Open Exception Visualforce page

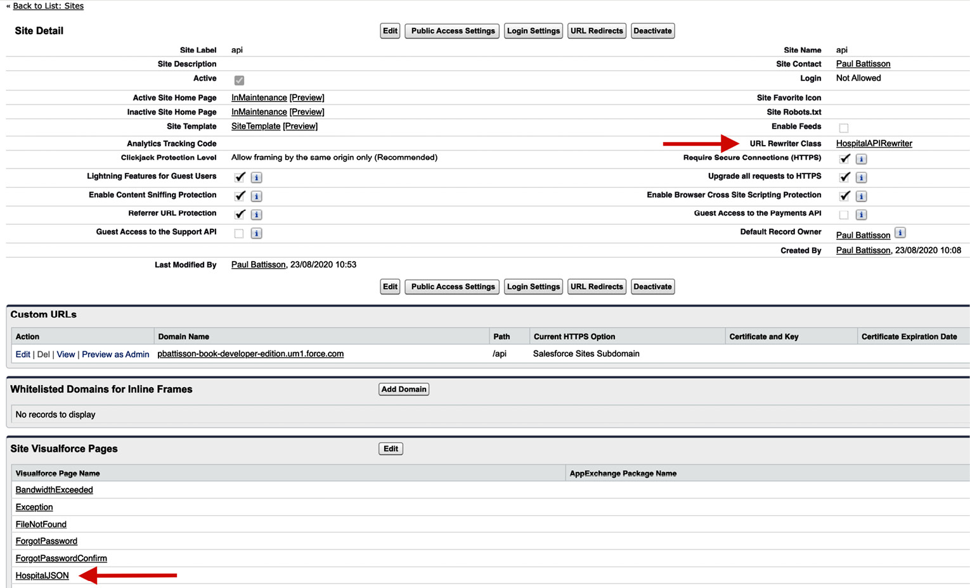(x=34, y=507)
